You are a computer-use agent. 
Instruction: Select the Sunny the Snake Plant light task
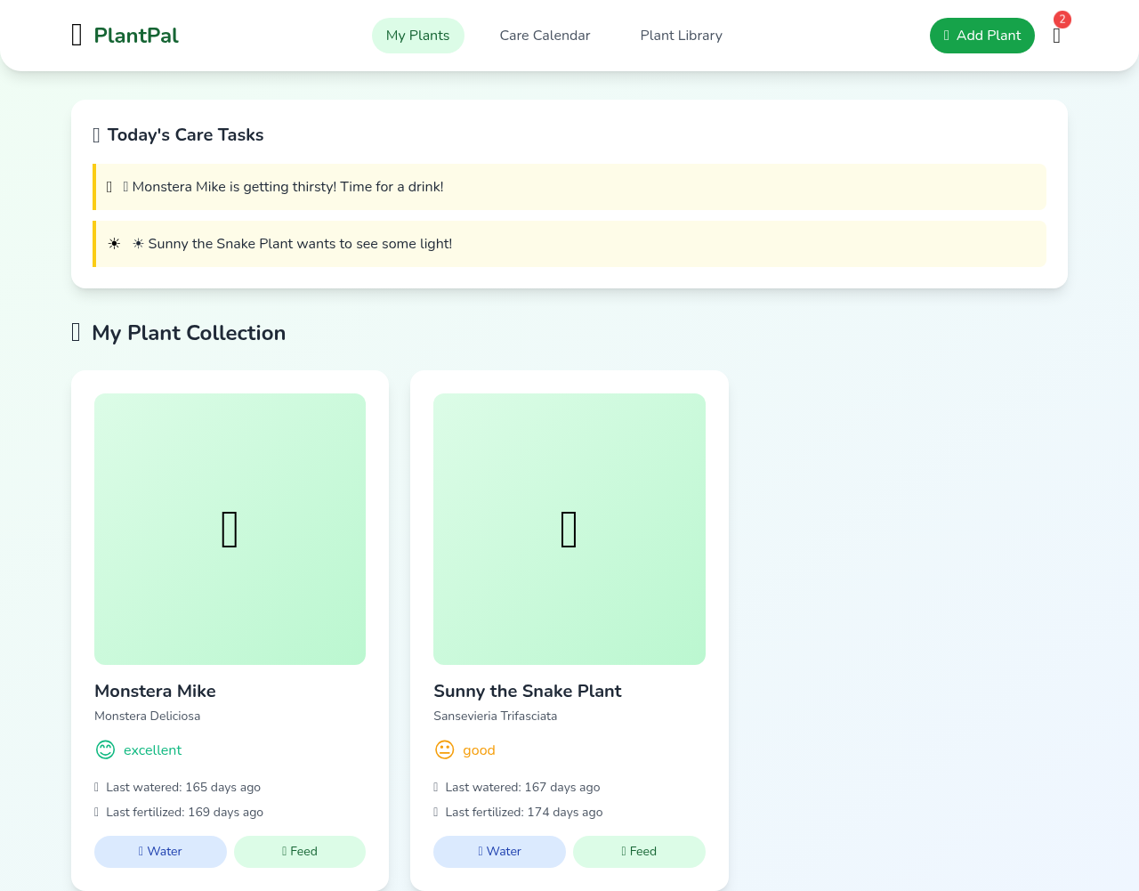(x=570, y=244)
